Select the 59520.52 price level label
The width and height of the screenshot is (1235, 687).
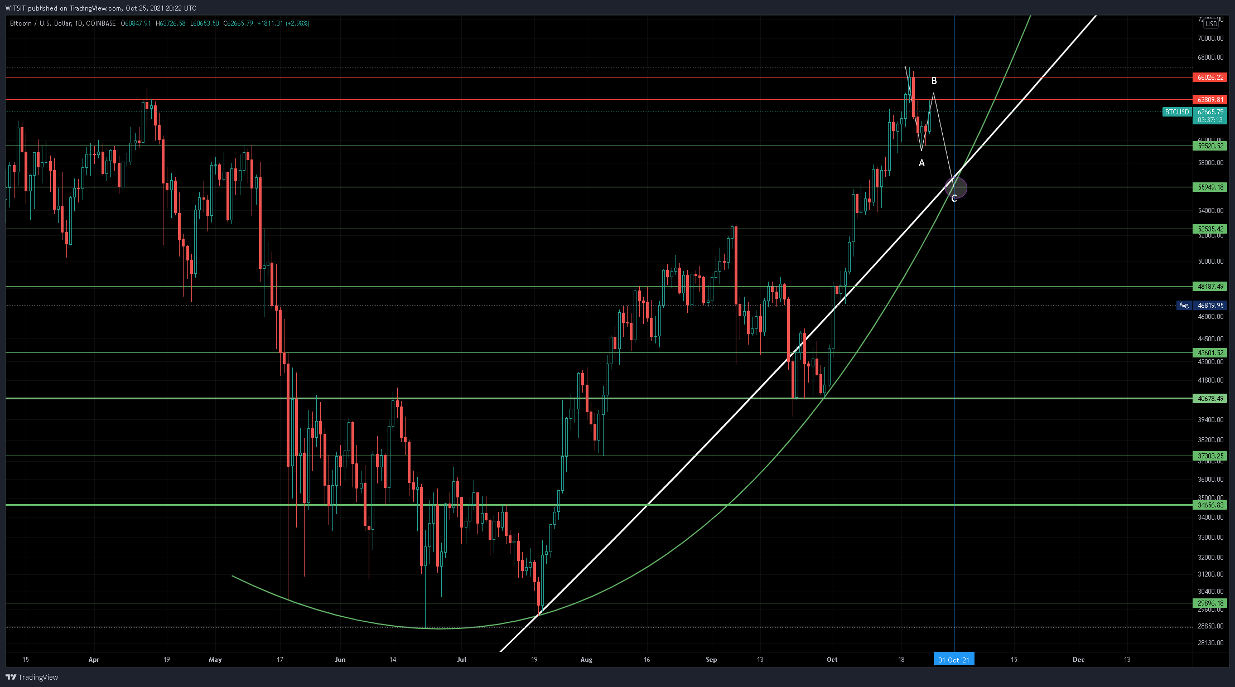click(1210, 146)
